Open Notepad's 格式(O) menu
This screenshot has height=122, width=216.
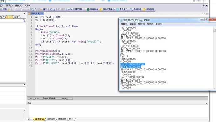point(141,24)
